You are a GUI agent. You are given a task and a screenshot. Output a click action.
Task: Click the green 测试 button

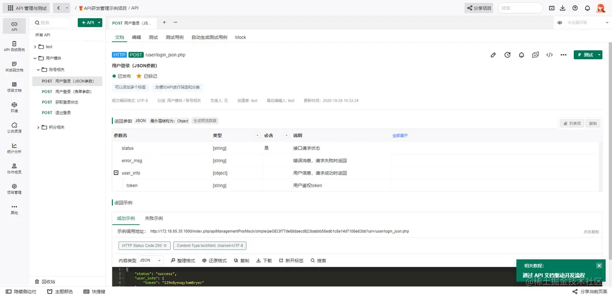point(585,55)
